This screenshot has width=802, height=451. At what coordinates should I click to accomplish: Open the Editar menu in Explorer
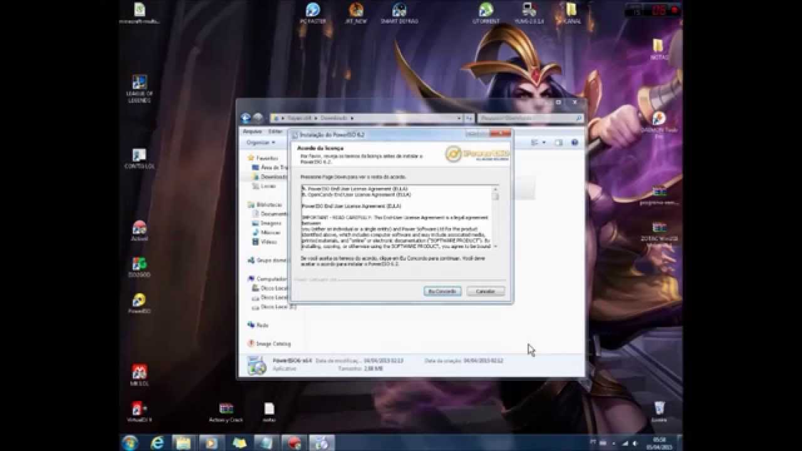(x=275, y=132)
